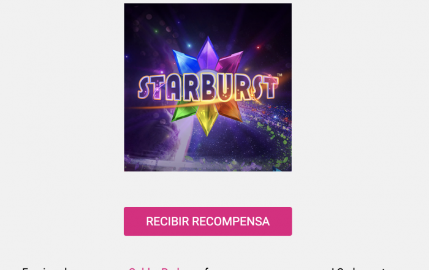
Task: Click the blue sparkle above the blue gem
Action: tap(189, 46)
